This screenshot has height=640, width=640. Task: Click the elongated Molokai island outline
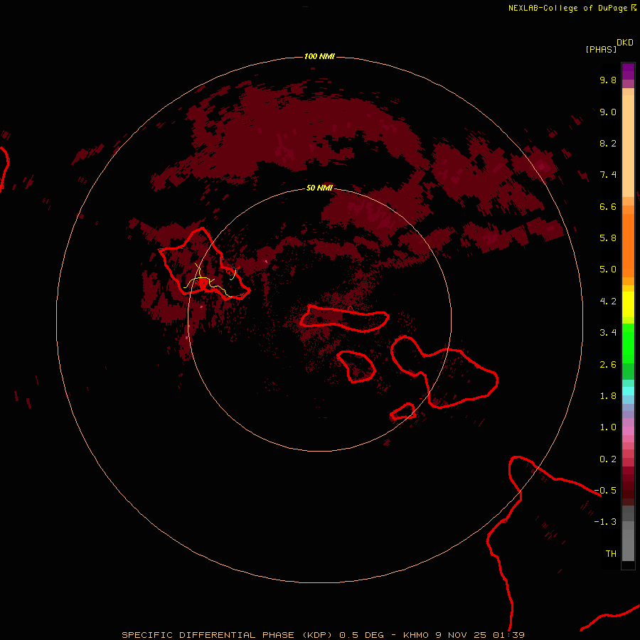point(344,319)
